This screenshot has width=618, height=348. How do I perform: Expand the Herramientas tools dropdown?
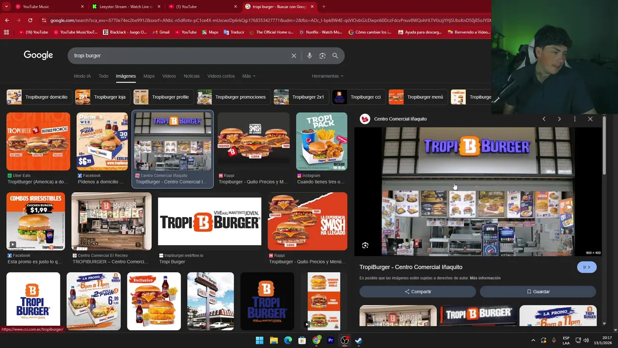tap(327, 76)
